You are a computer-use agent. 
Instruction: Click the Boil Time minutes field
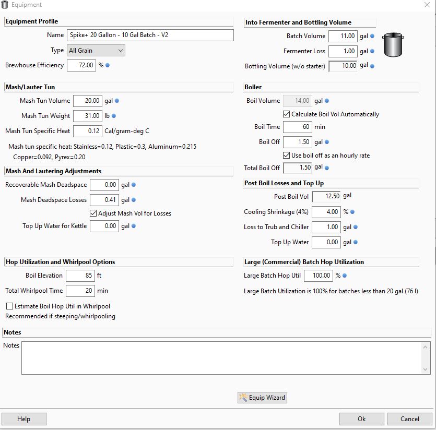(x=298, y=127)
